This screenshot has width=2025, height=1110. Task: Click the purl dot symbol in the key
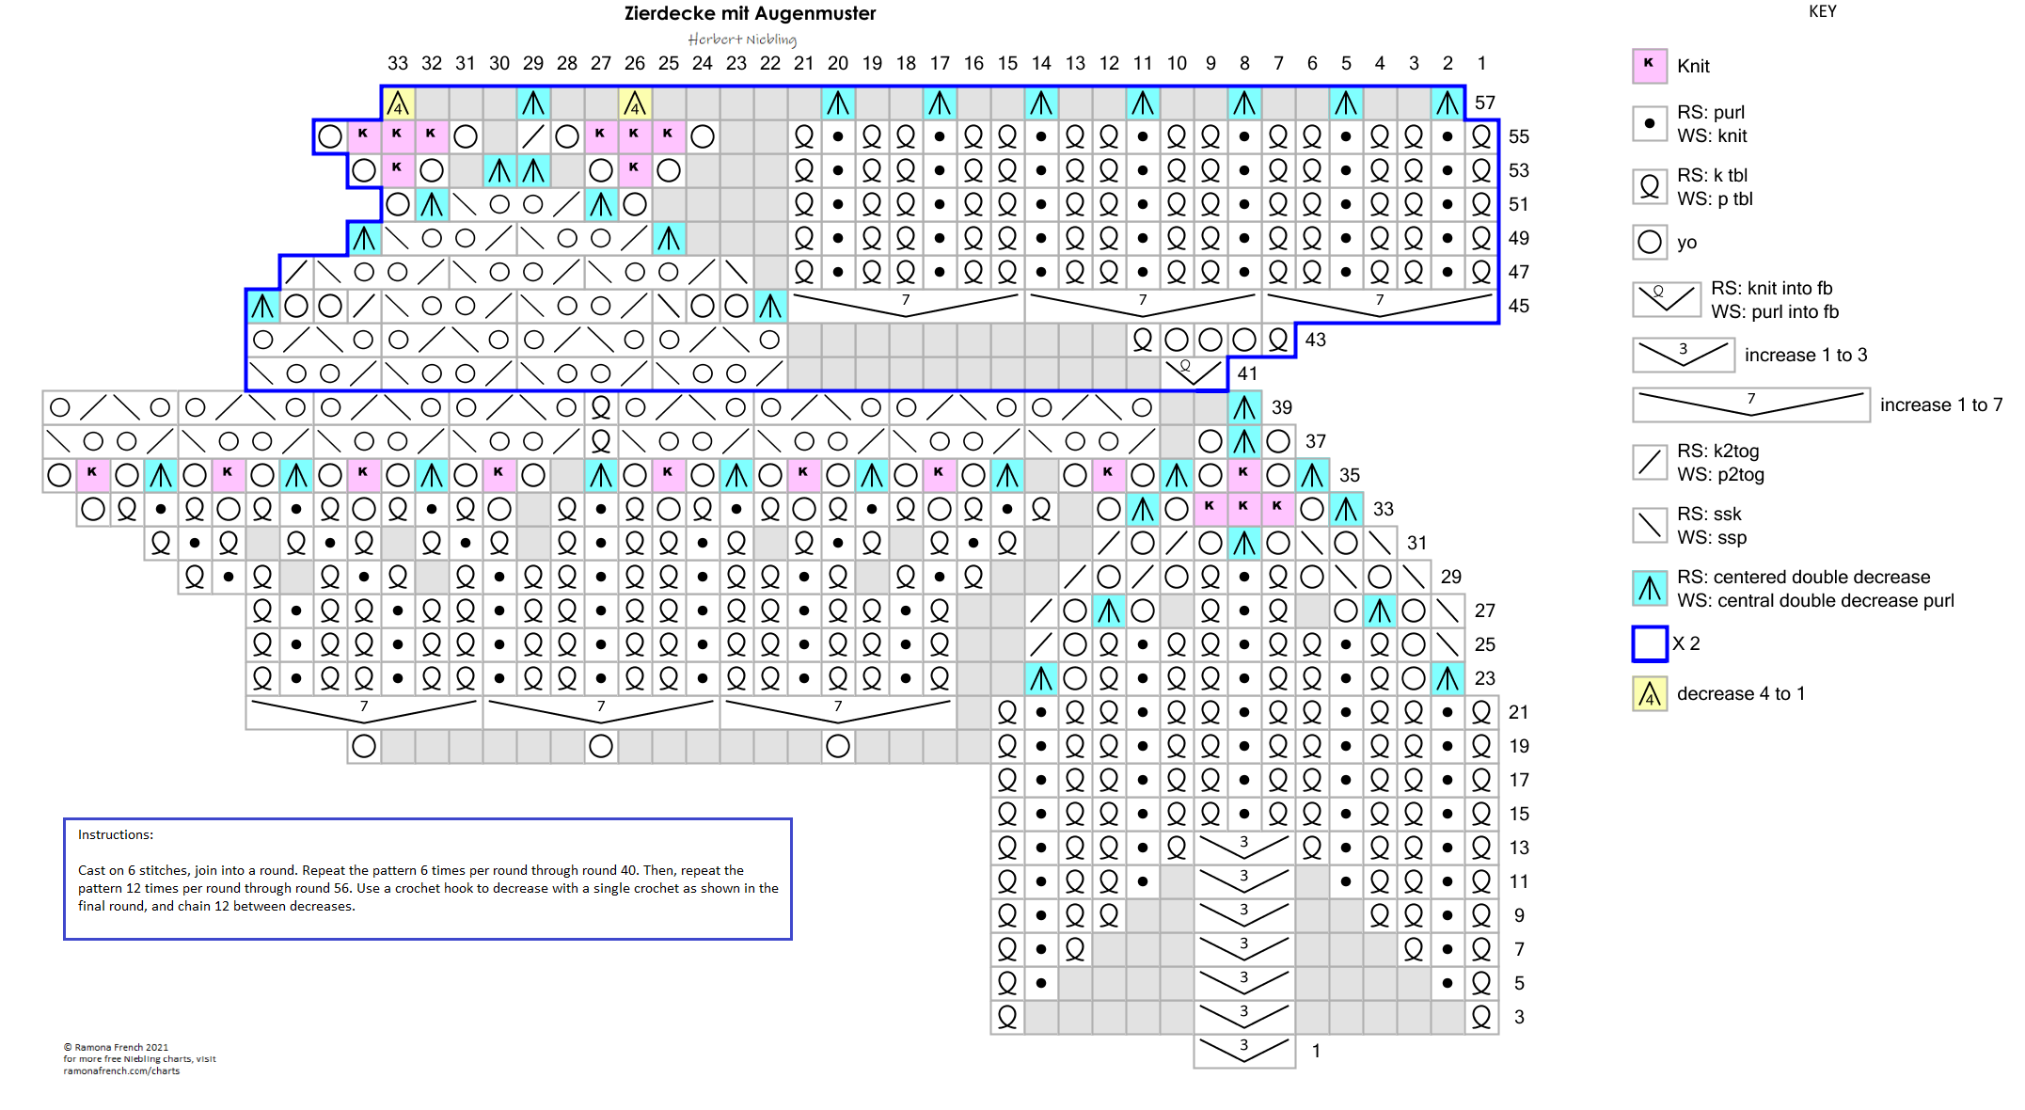(1649, 123)
